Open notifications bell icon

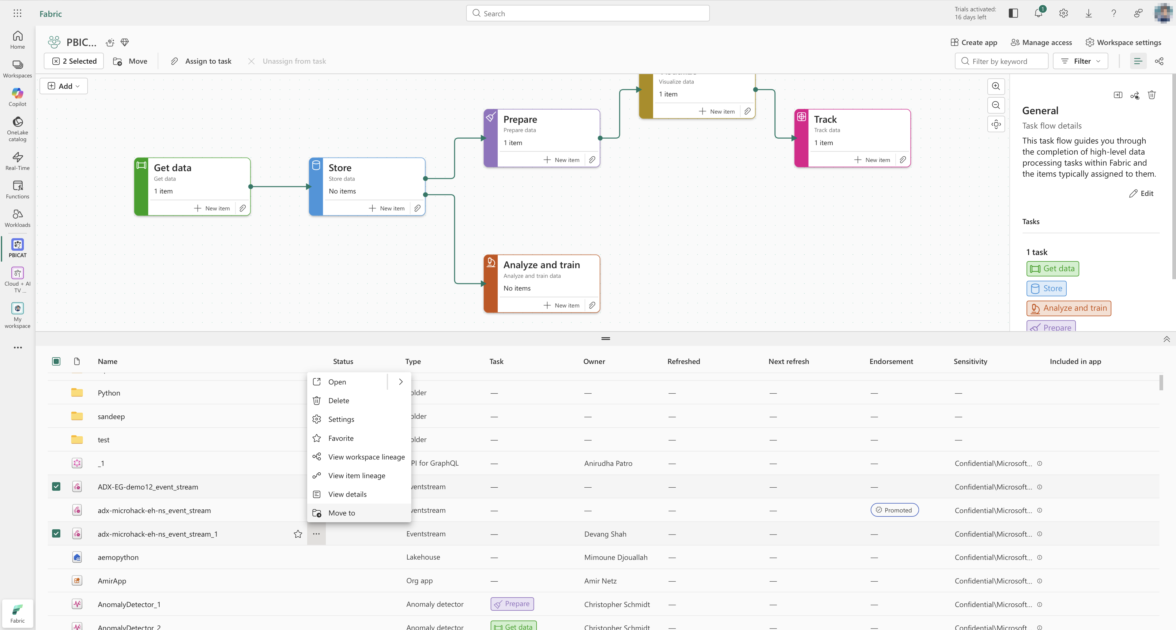(1038, 13)
